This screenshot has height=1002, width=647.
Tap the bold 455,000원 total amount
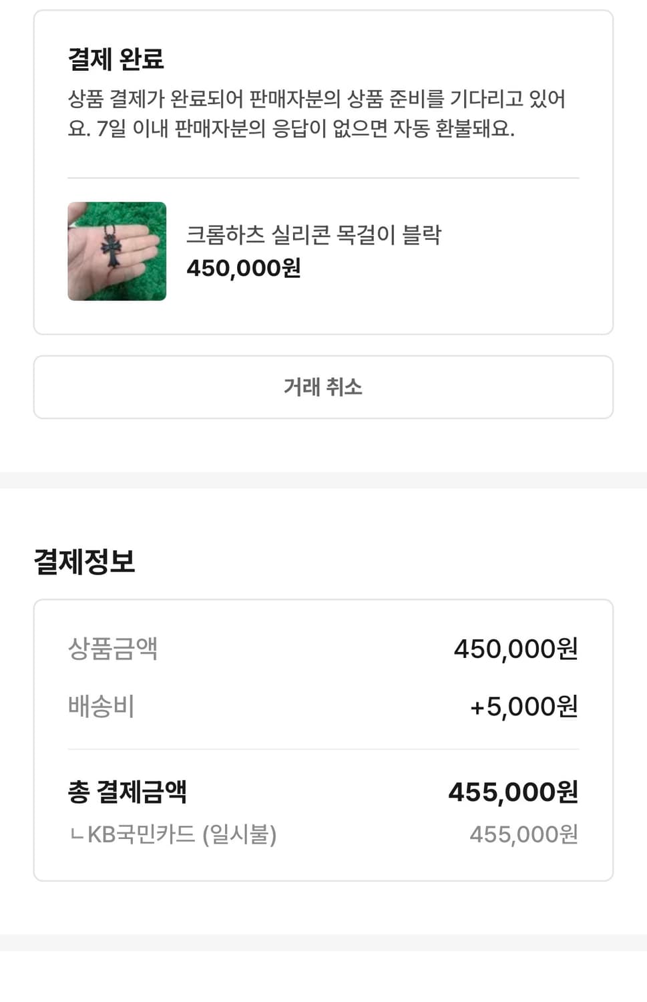point(513,792)
